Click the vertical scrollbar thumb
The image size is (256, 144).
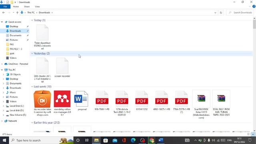pyautogui.click(x=254, y=24)
